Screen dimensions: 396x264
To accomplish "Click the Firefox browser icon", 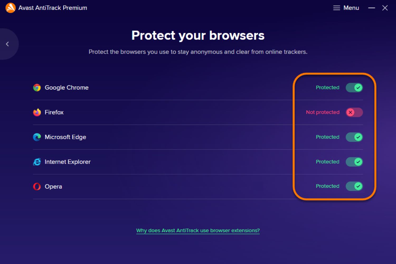I will click(x=37, y=112).
